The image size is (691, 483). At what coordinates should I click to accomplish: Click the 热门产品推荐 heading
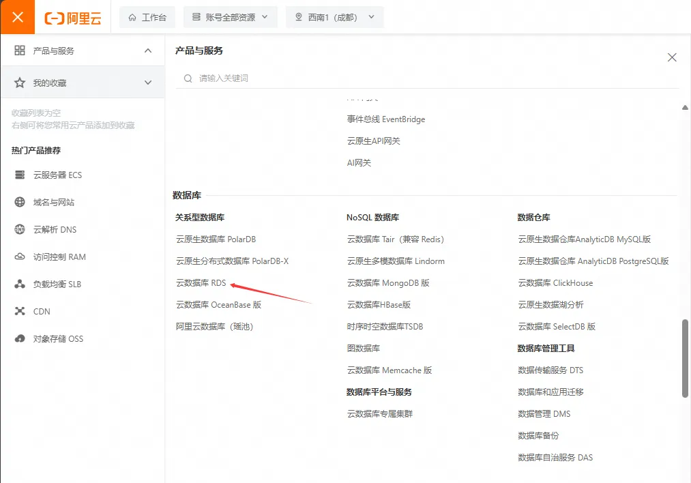(36, 150)
